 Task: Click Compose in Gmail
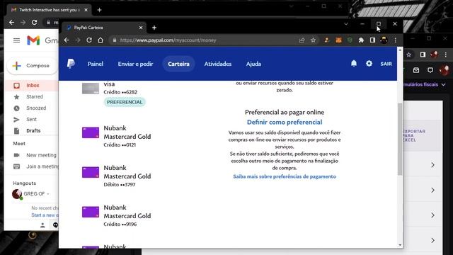pos(32,66)
